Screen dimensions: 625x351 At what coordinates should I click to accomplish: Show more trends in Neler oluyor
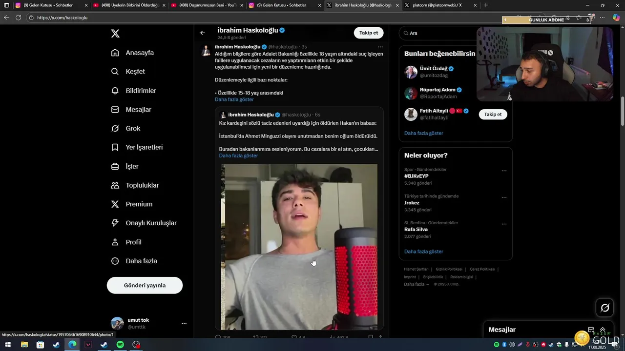tap(424, 252)
